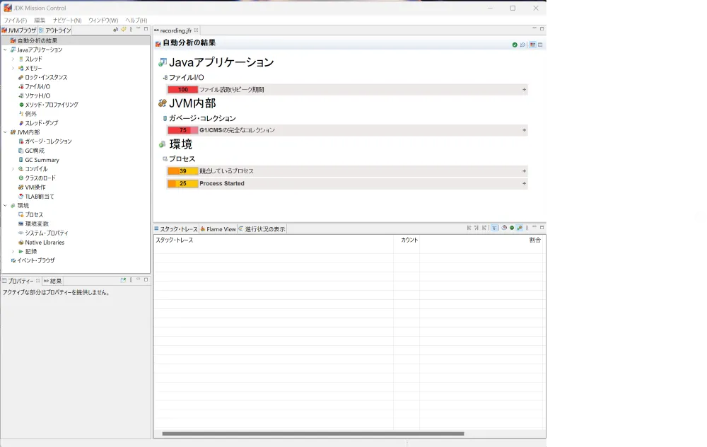Click the メモリー page icon
This screenshot has height=447, width=707.
point(21,68)
